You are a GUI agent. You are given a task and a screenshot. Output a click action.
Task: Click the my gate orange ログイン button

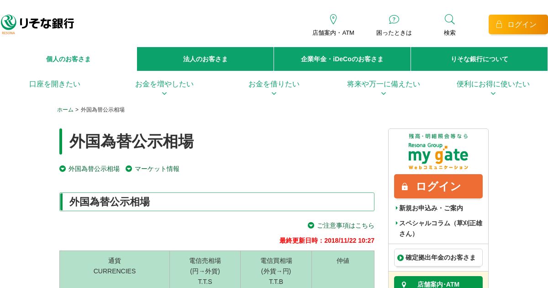(x=438, y=186)
